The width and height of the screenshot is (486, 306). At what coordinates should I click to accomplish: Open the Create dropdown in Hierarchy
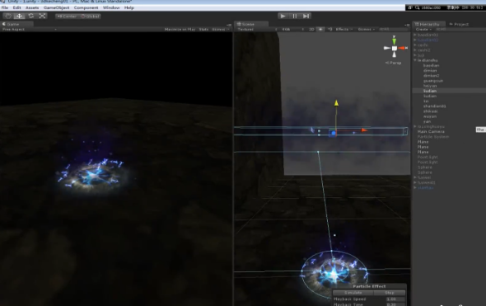423,29
